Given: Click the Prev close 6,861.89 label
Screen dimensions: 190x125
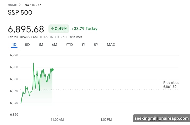Looking at the screenshot, I should pyautogui.click(x=171, y=85).
